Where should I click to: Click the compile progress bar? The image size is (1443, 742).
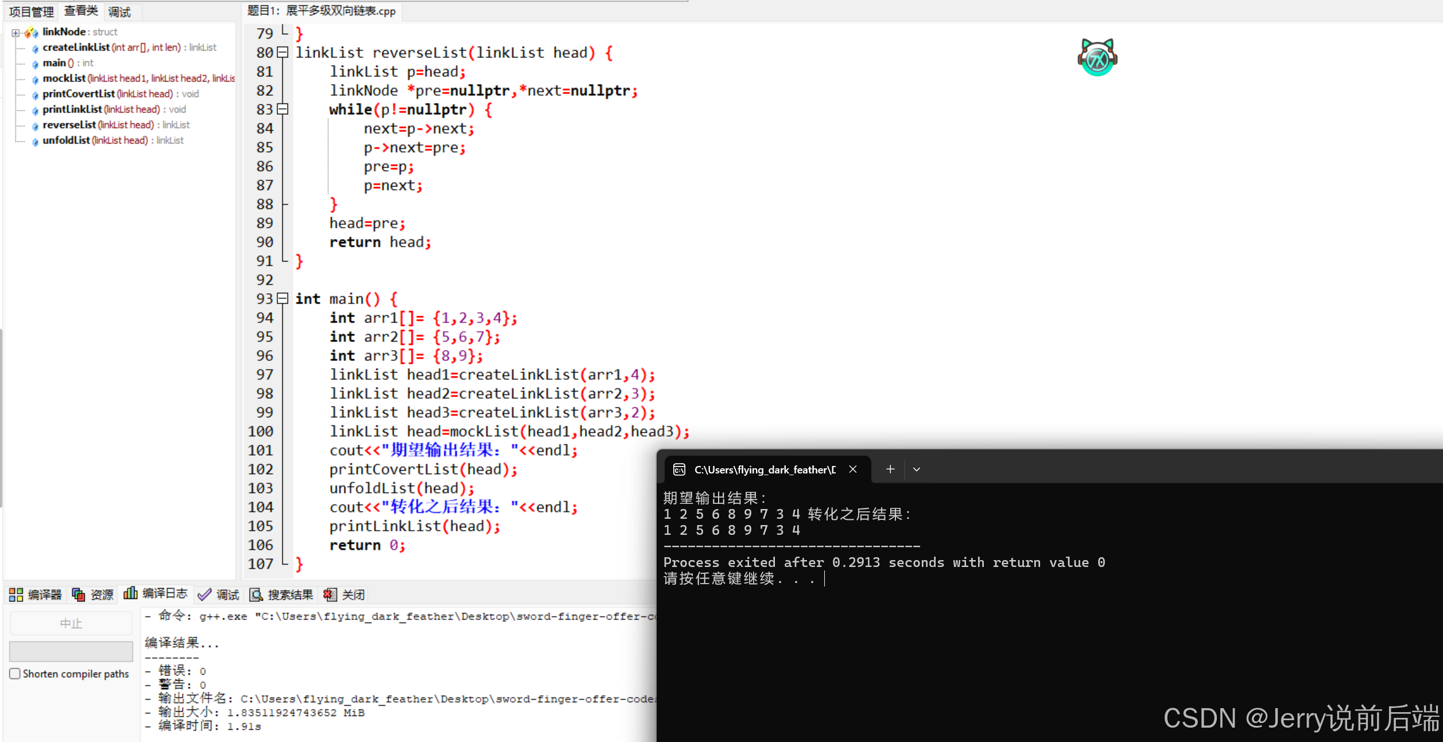coord(71,651)
